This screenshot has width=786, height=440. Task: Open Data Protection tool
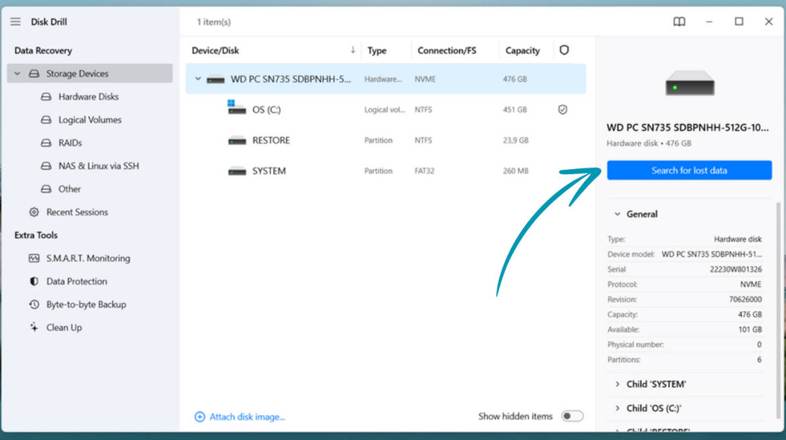(x=77, y=281)
